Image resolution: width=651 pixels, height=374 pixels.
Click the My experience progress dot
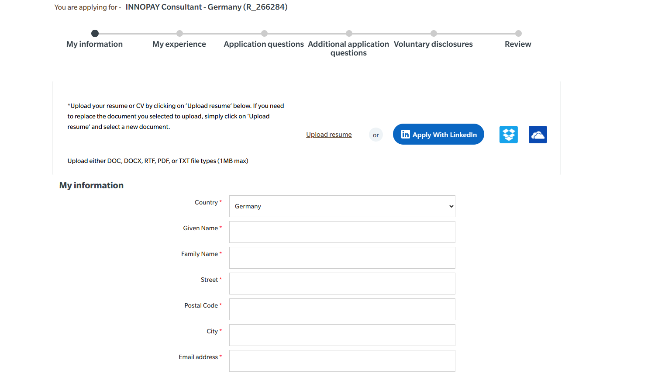tap(179, 33)
